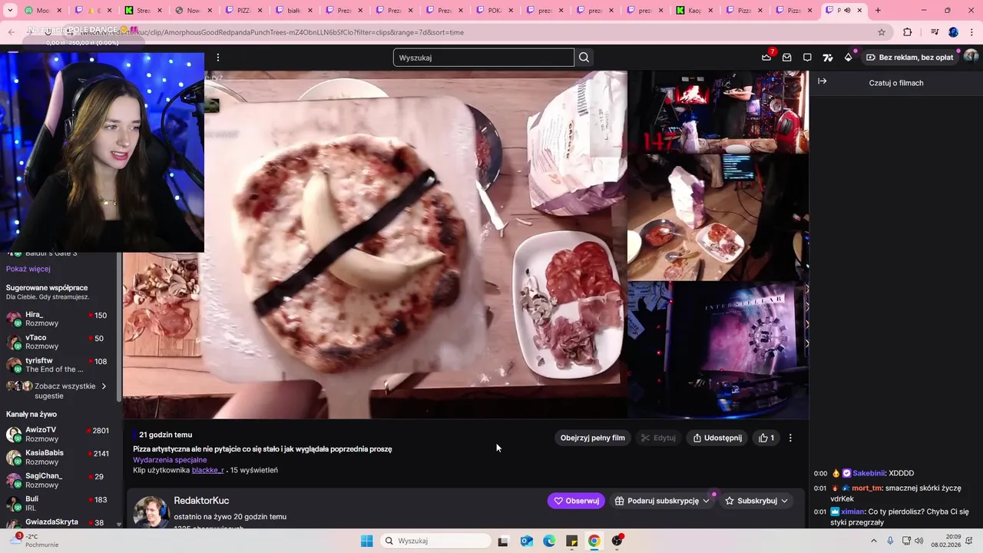Click Obejrzyj pełny film button
The height and width of the screenshot is (553, 983).
pyautogui.click(x=592, y=438)
